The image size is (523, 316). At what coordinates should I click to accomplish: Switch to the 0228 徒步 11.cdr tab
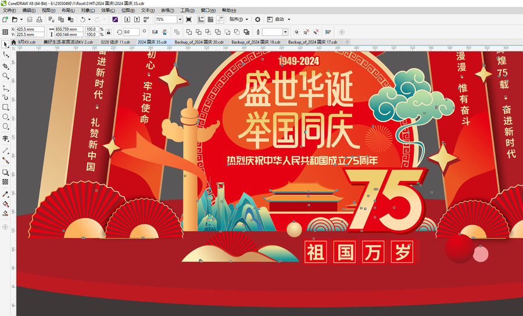pos(116,42)
